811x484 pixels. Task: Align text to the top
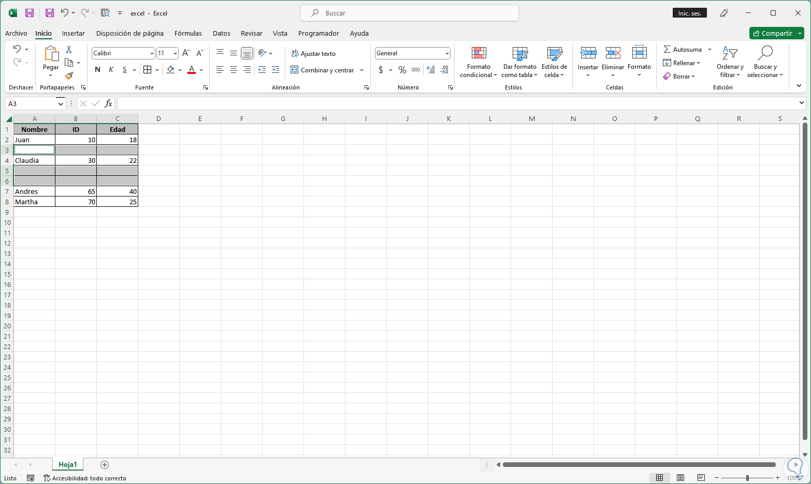coord(220,53)
